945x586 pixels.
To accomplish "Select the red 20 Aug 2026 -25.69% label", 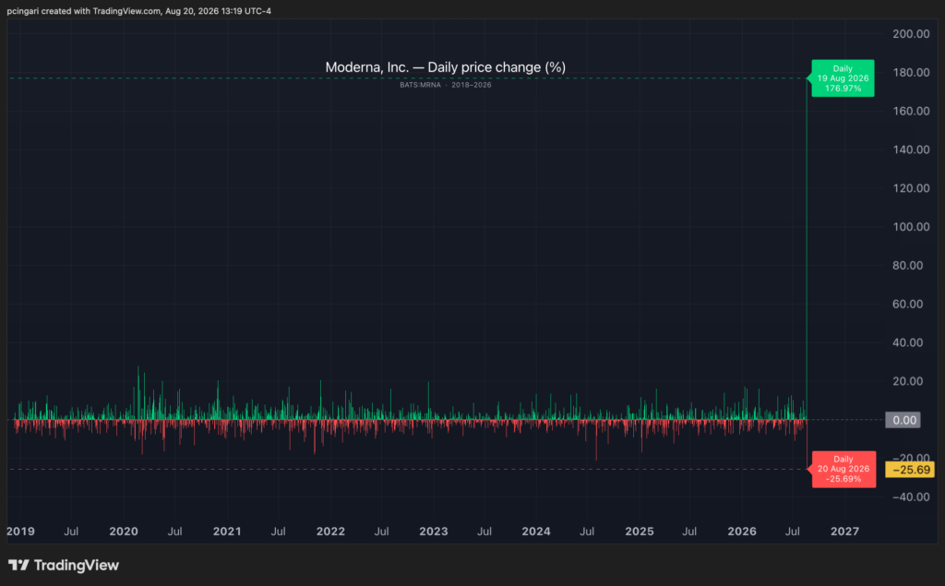I will [843, 469].
